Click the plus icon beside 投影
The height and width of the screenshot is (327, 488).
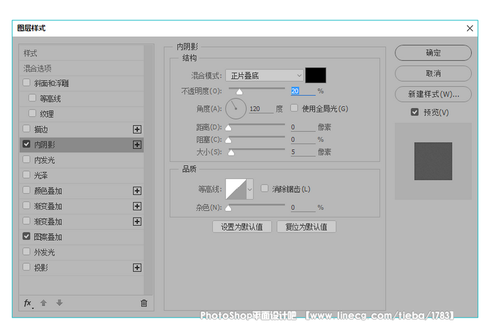(137, 268)
